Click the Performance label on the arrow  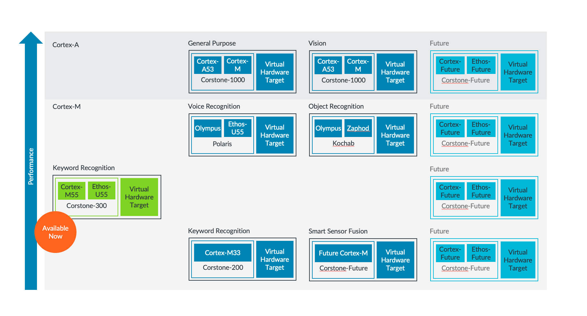[x=31, y=166]
